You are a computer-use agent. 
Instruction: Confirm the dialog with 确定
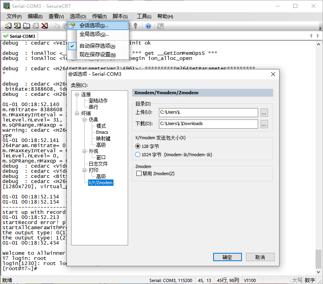pos(227,257)
